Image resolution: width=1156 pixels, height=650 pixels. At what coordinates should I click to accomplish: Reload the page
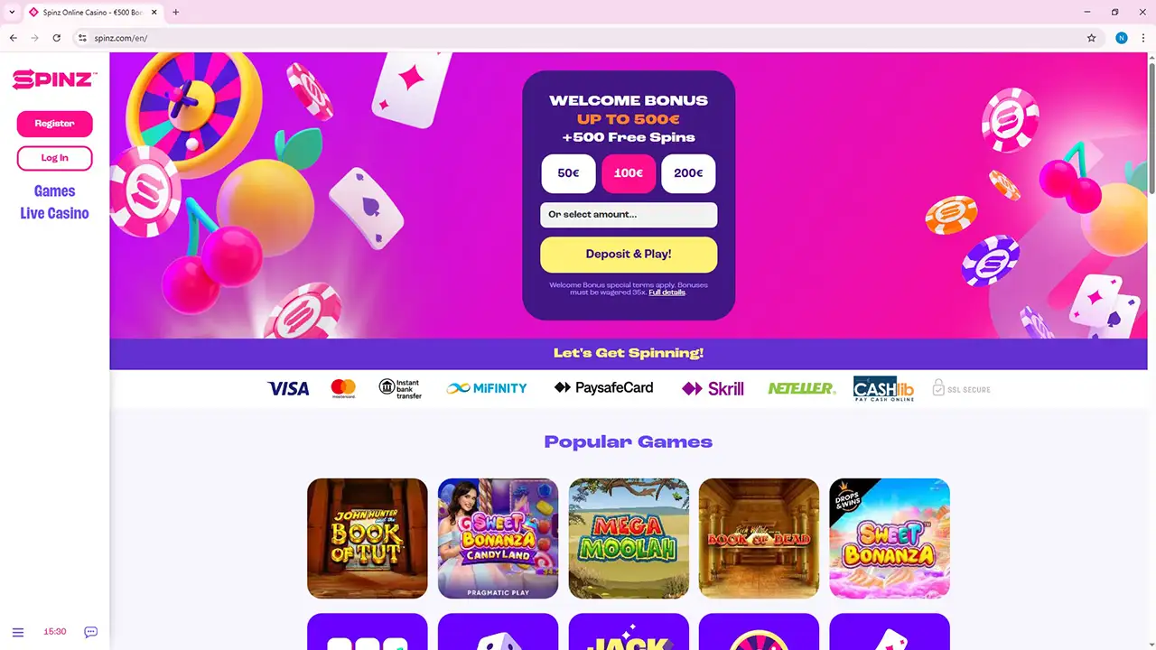click(x=57, y=38)
